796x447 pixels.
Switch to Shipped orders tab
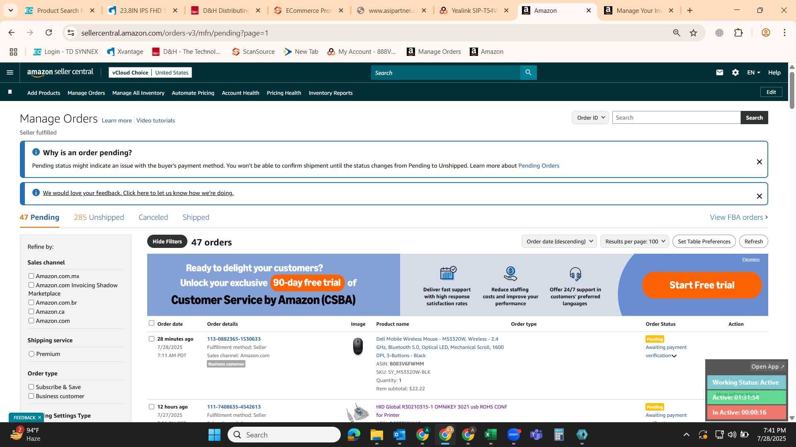click(x=196, y=217)
